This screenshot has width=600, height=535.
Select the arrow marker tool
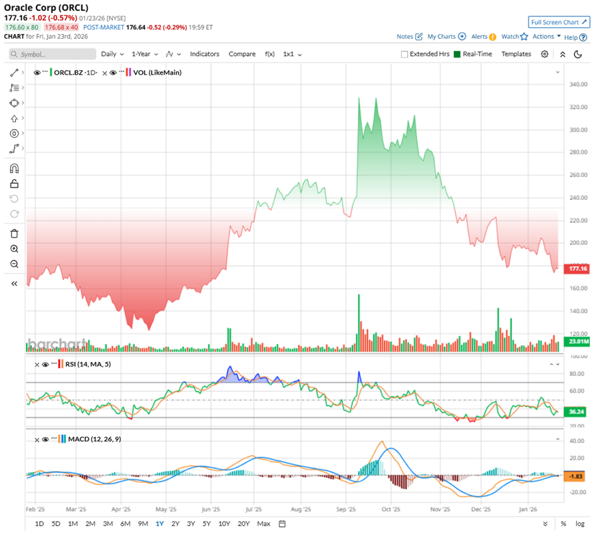click(x=14, y=118)
